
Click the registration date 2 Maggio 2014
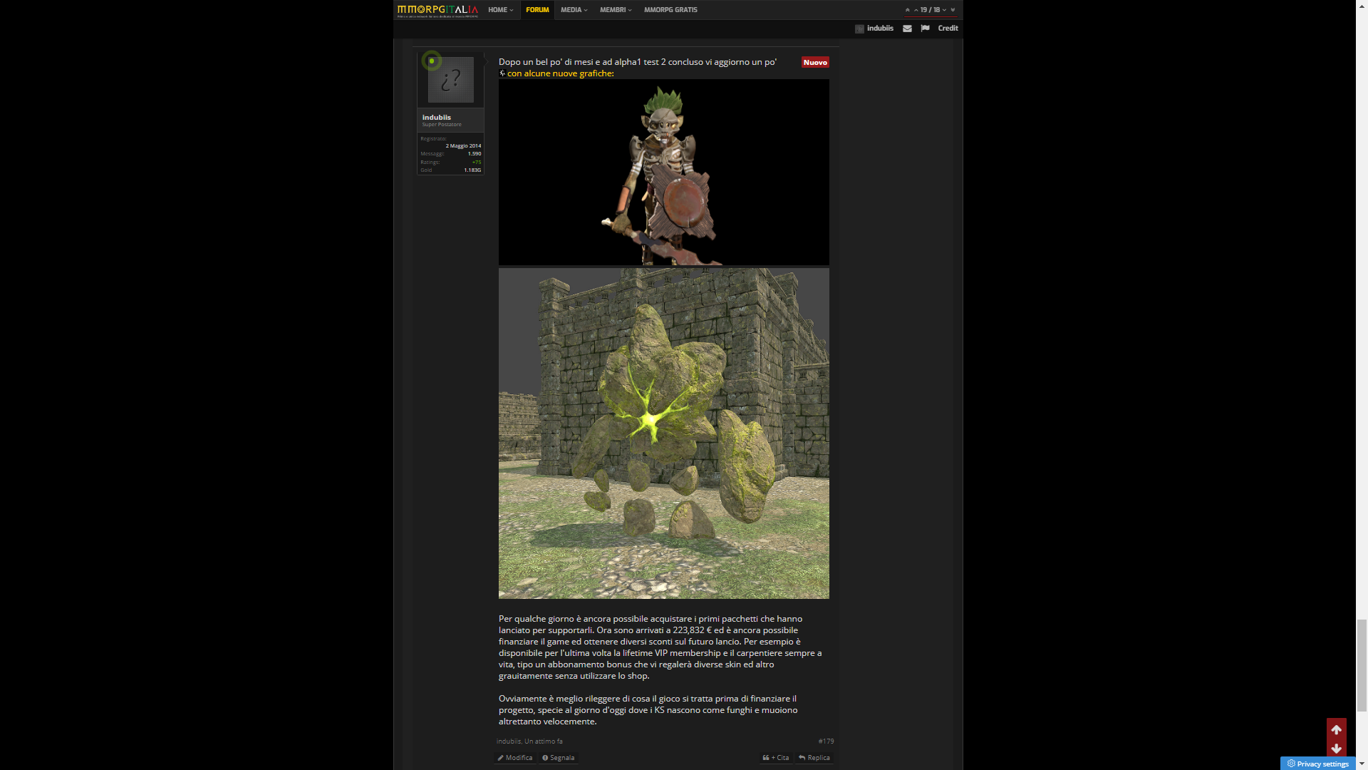tap(463, 146)
